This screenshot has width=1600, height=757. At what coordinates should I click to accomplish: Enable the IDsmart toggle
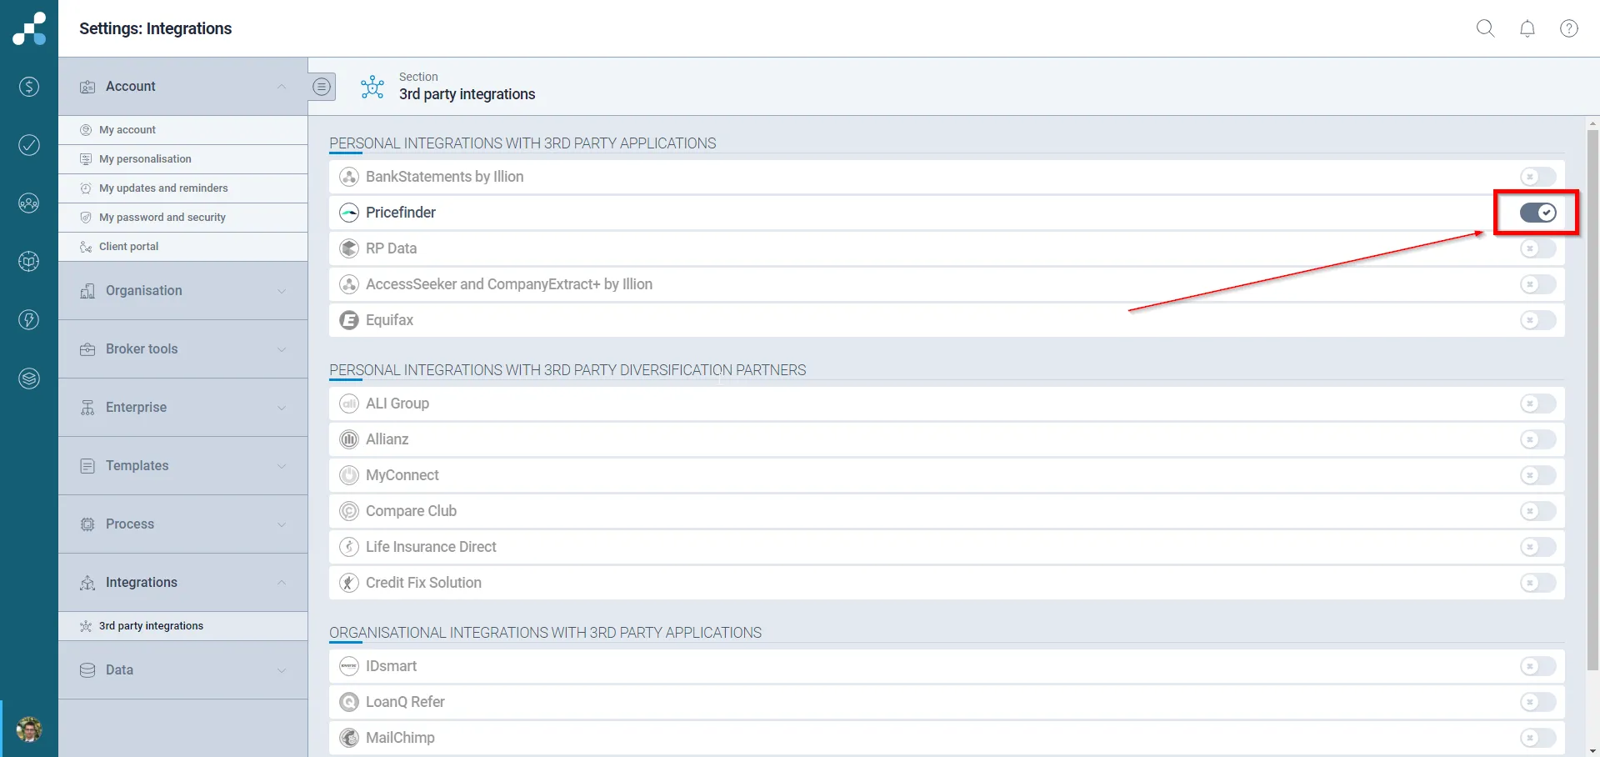(x=1537, y=666)
